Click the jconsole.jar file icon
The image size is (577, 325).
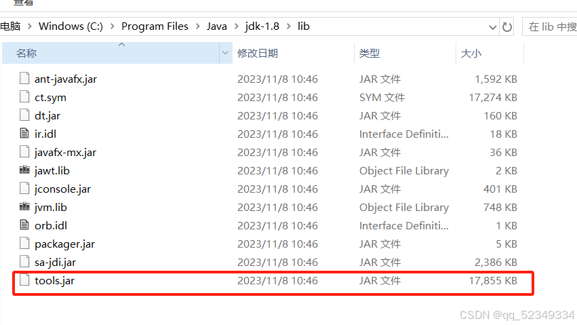[24, 189]
